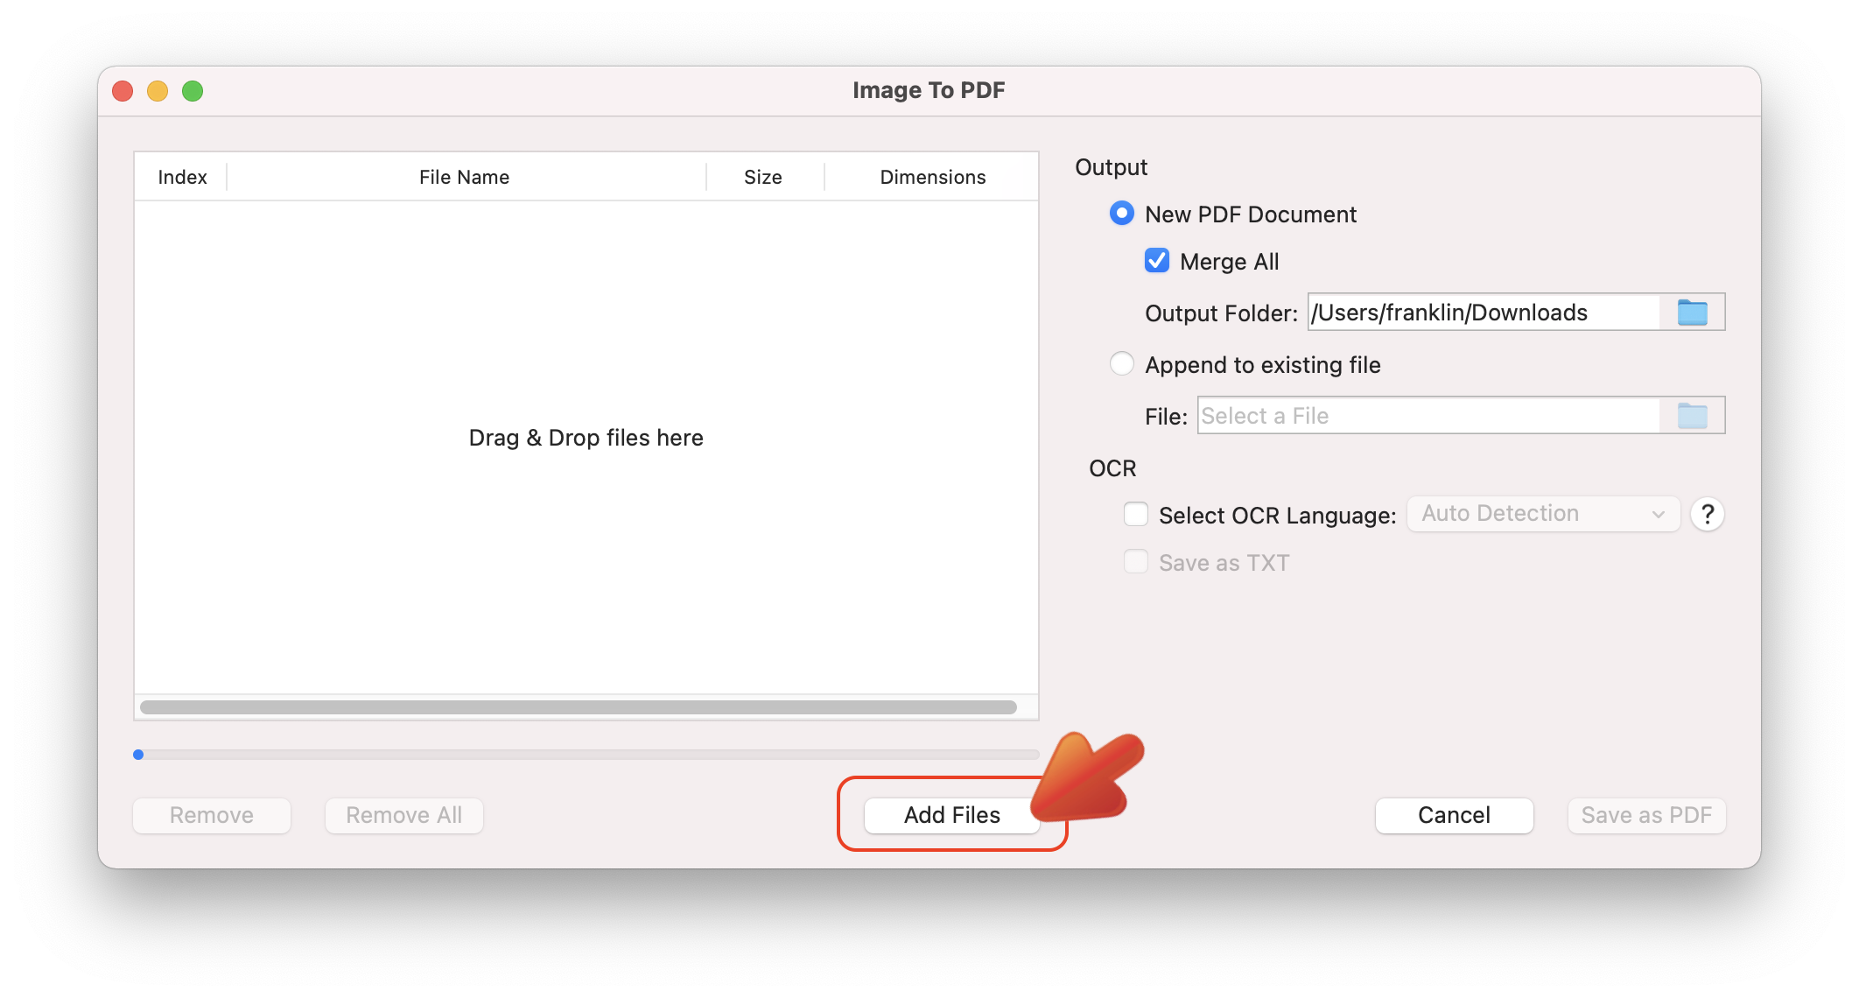Click the Remove button
This screenshot has height=998, width=1859.
coord(212,815)
